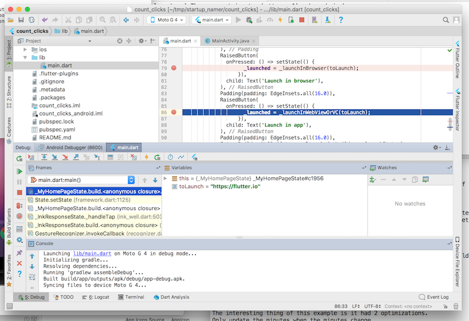Click the green bug Debug icon in toolbar
The image size is (469, 321).
click(249, 20)
